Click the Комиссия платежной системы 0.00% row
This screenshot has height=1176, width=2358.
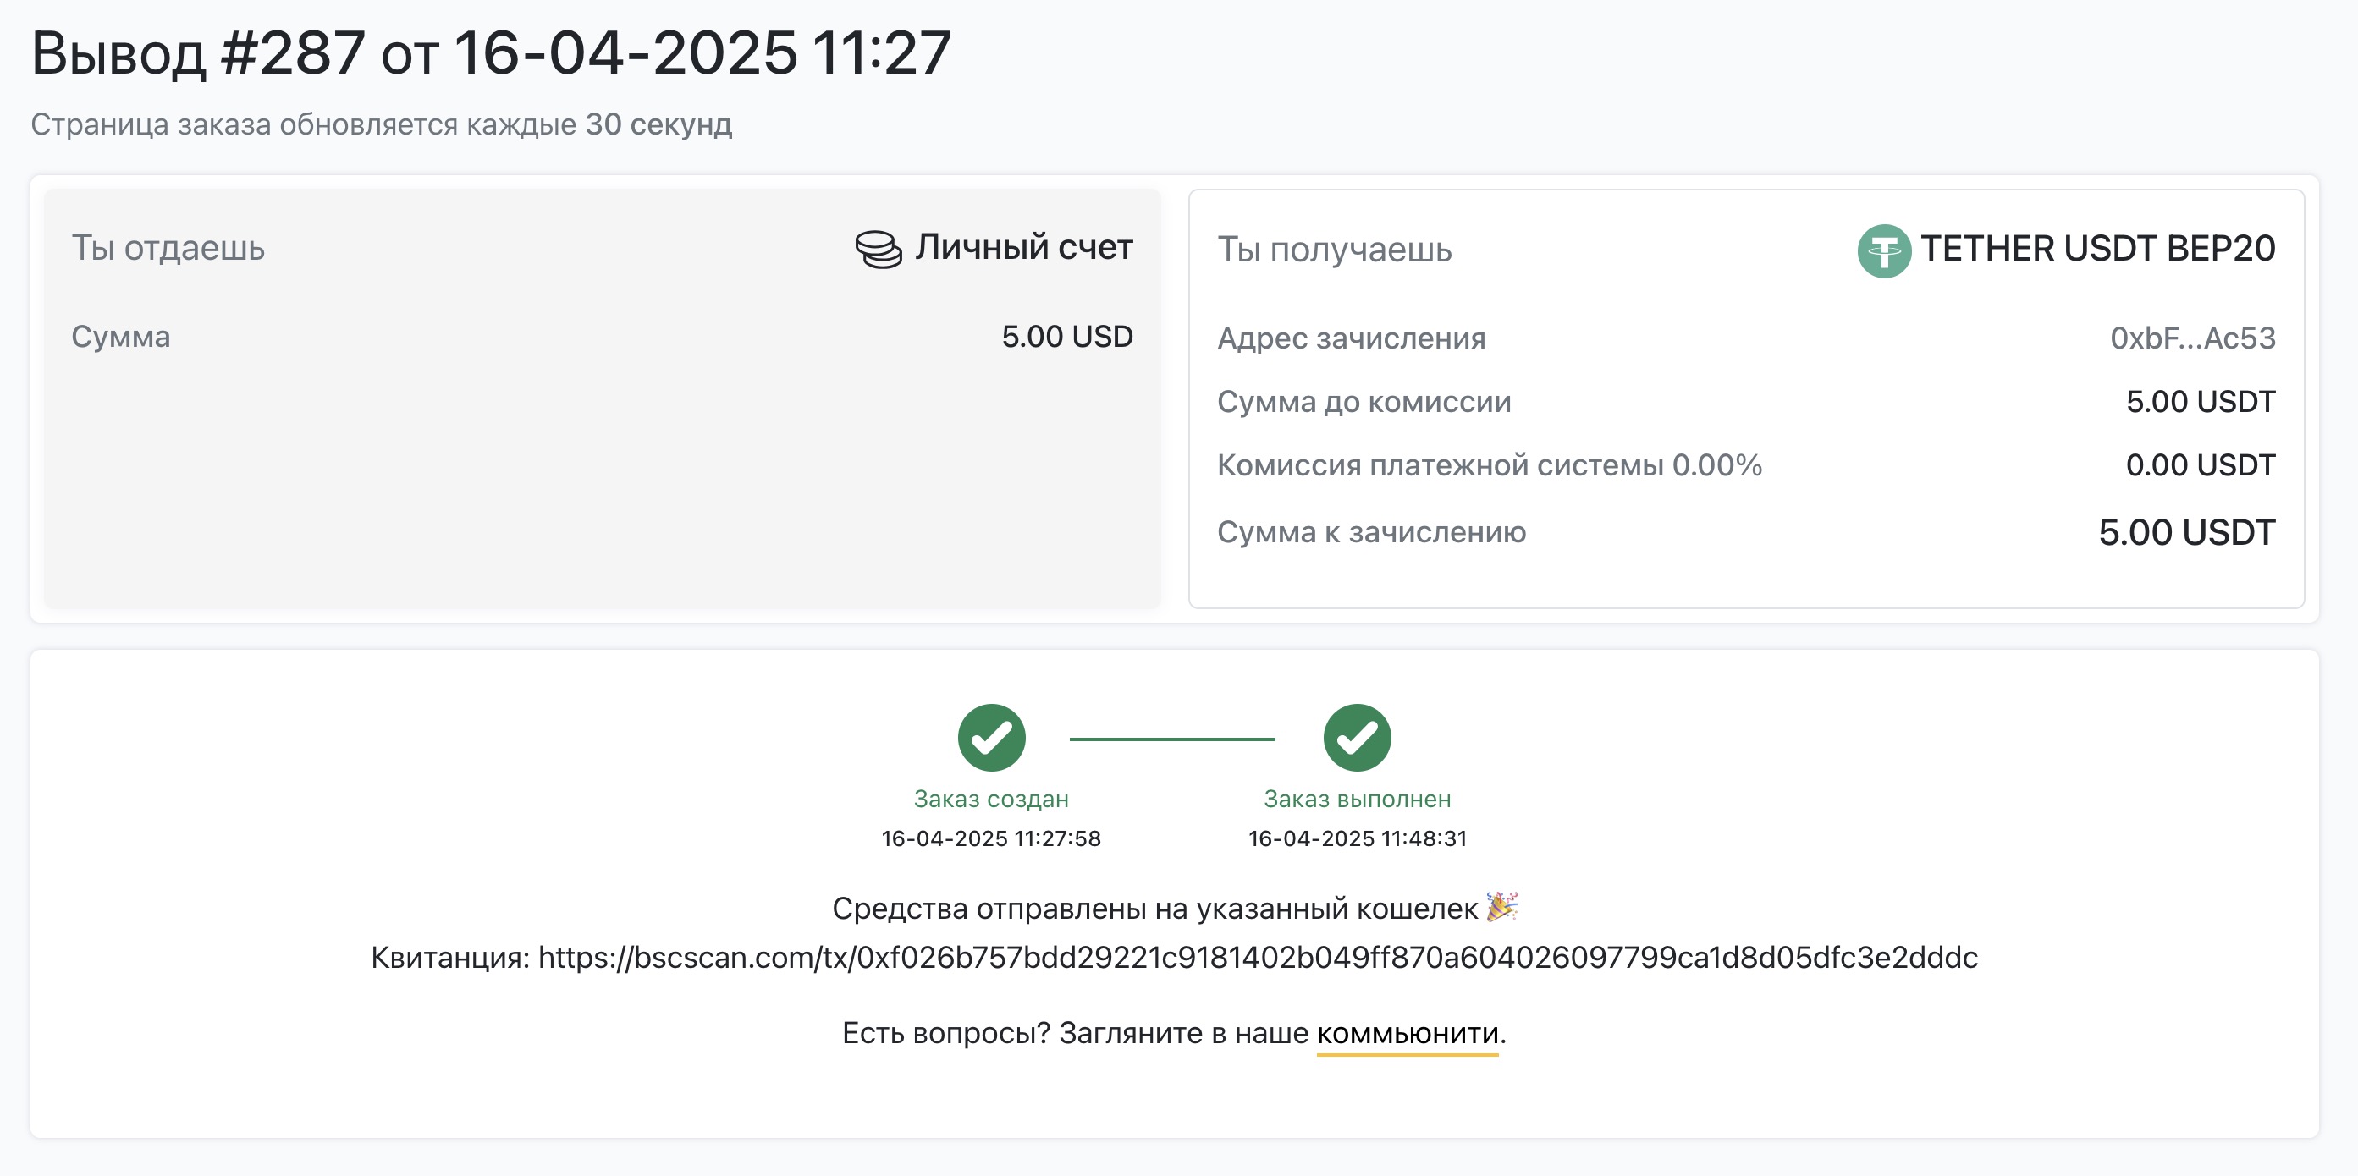1745,465
